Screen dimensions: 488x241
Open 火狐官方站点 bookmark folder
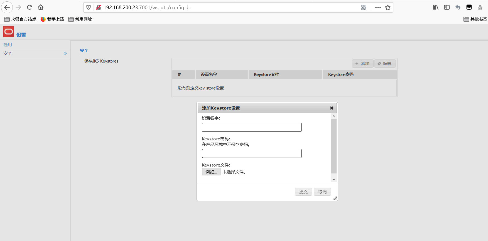point(20,19)
